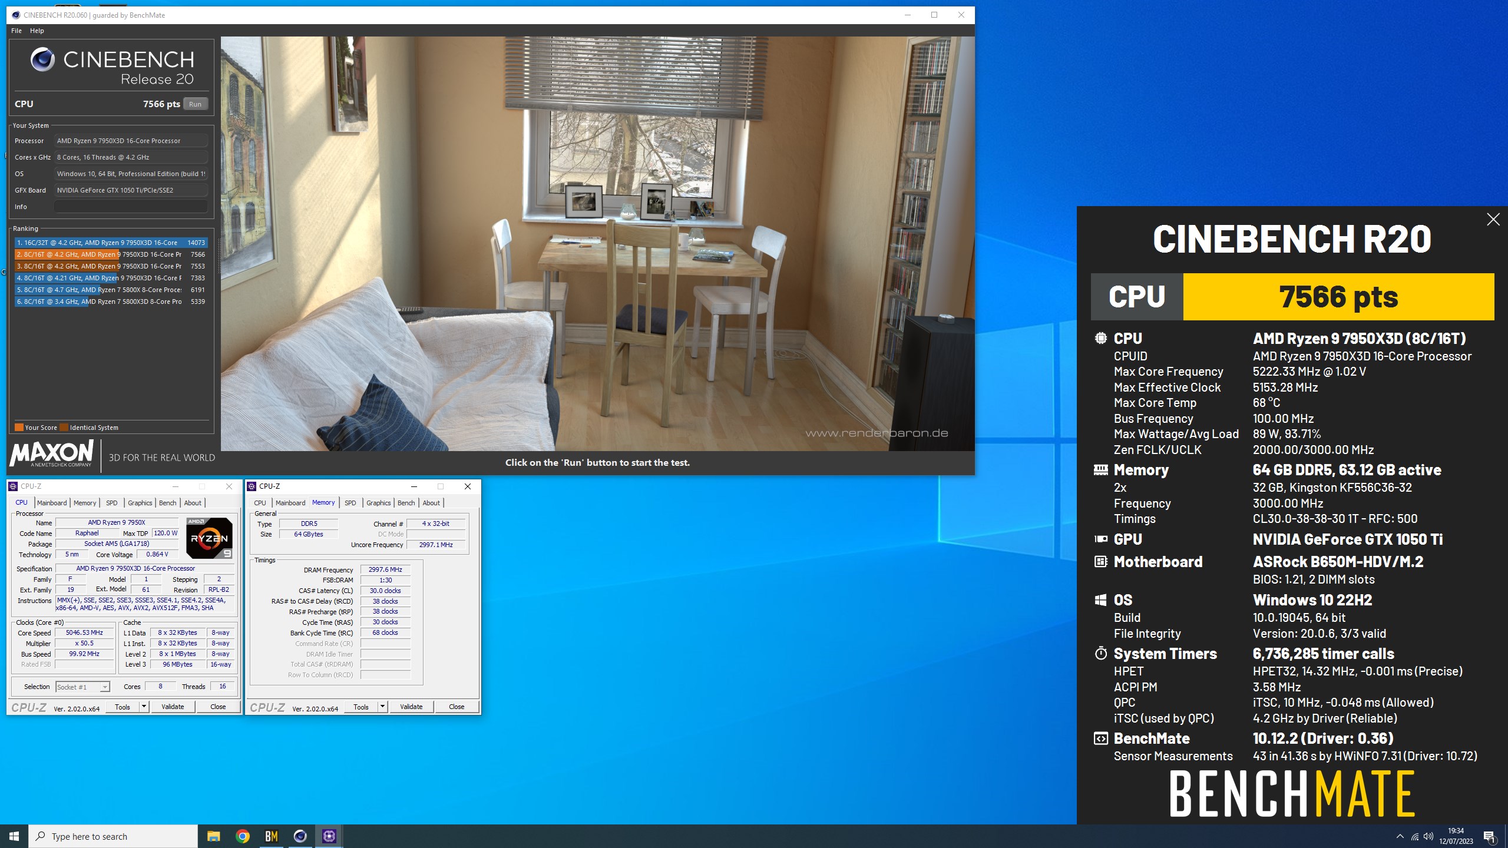Open Google Chrome from taskbar
This screenshot has width=1508, height=848.
[242, 836]
